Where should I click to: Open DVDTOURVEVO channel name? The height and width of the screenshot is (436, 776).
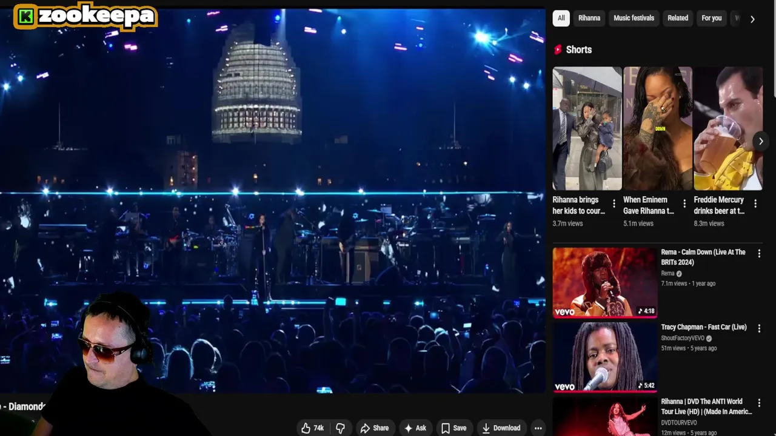679,423
